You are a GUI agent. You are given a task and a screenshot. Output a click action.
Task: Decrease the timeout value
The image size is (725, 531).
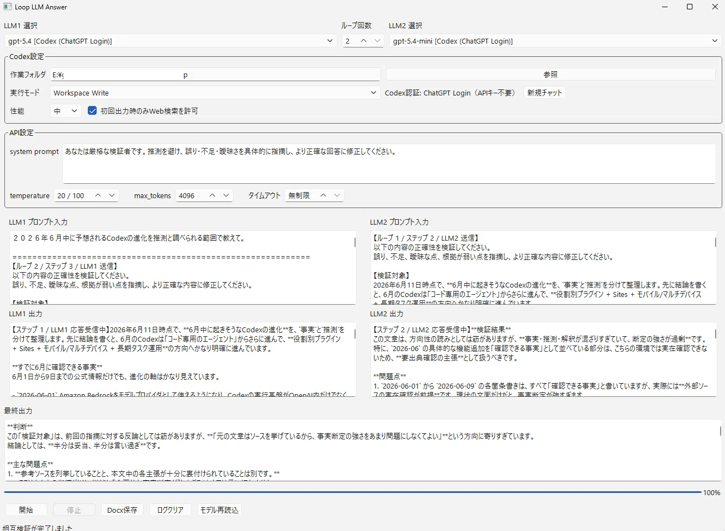tap(337, 195)
